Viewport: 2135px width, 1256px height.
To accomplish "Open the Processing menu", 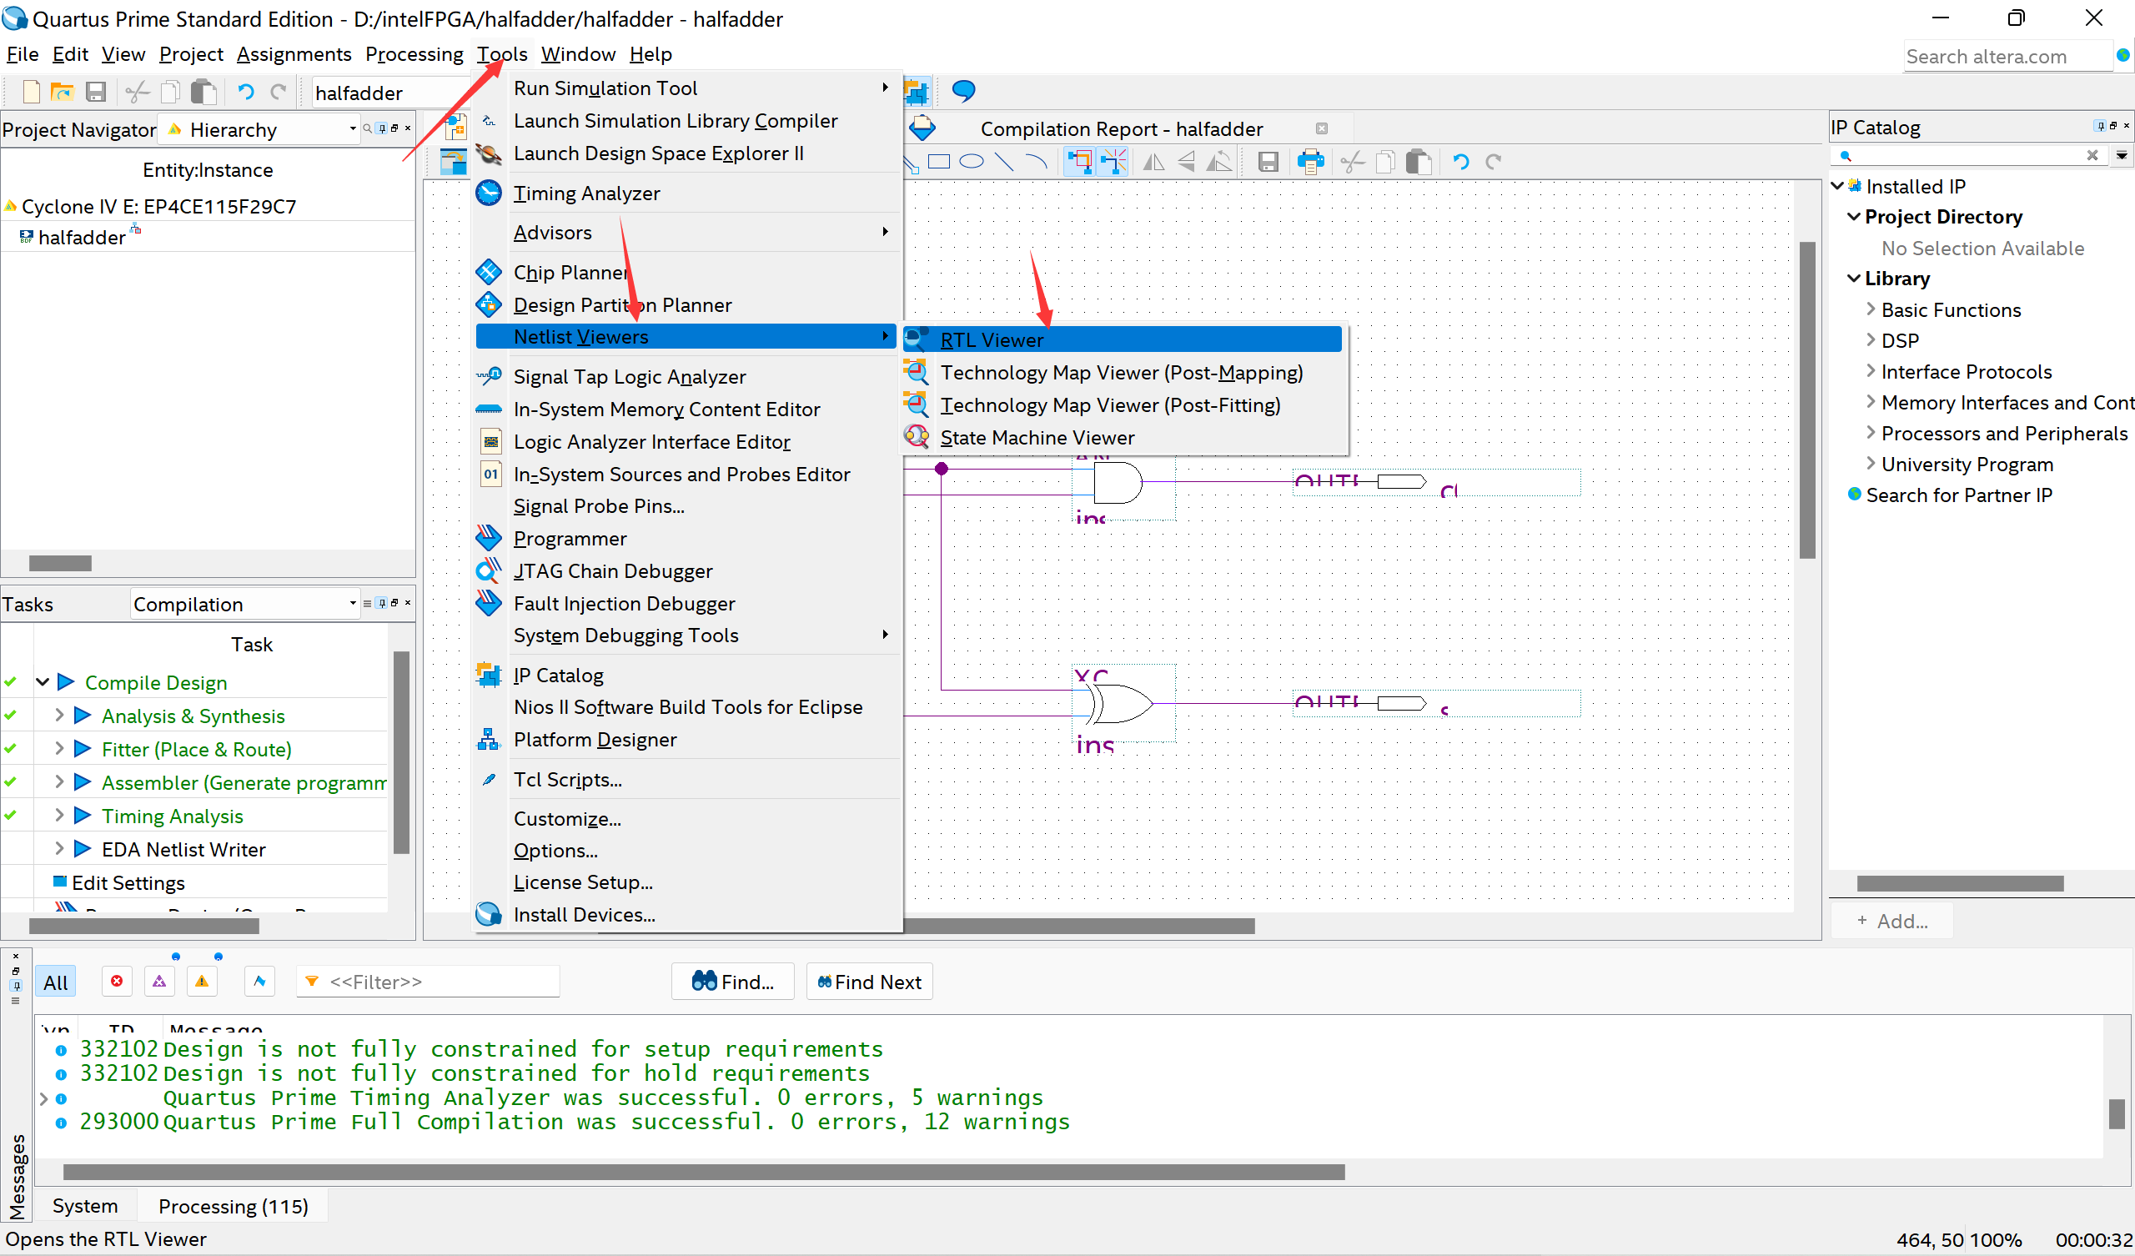I will pos(414,54).
